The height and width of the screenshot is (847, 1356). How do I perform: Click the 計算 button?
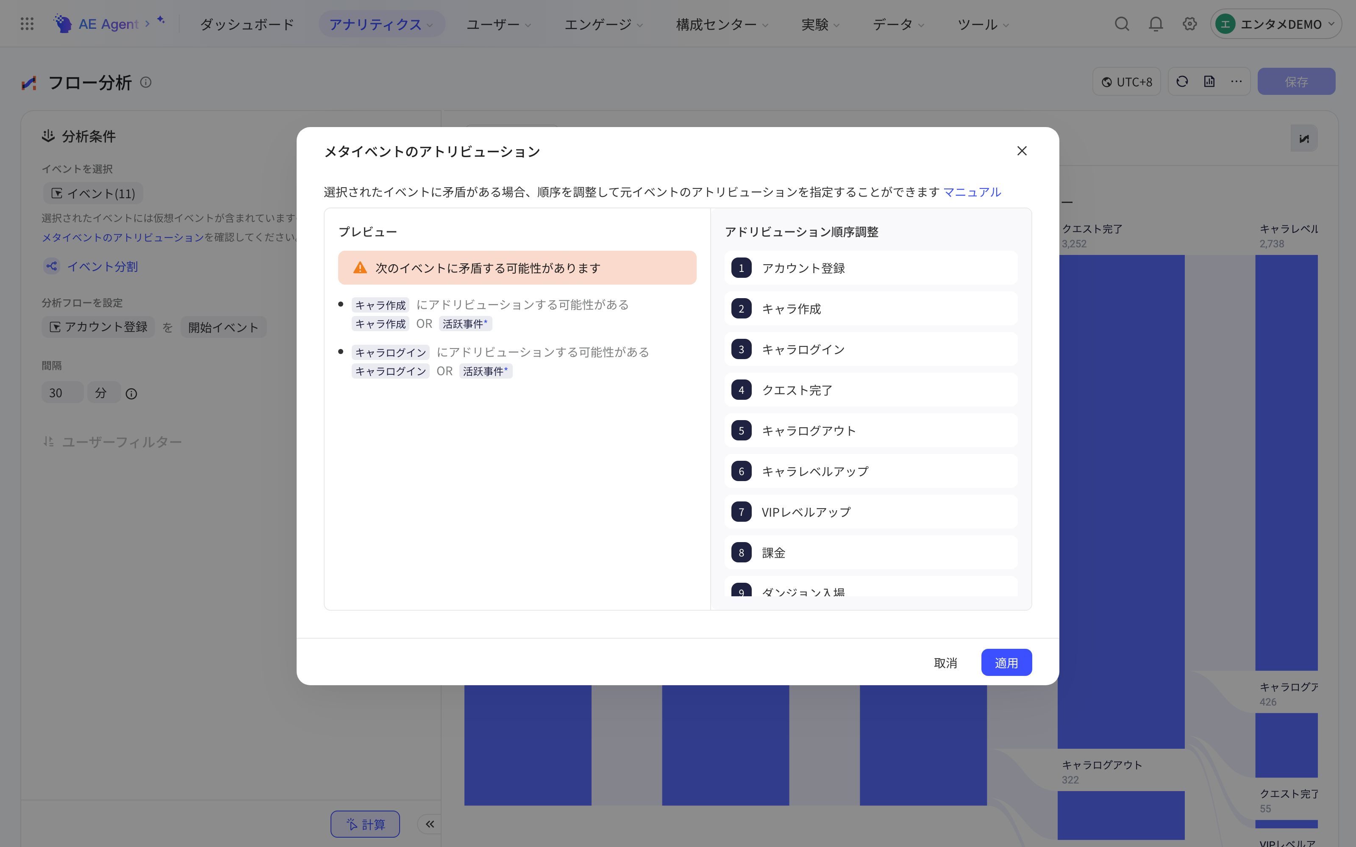(x=365, y=824)
